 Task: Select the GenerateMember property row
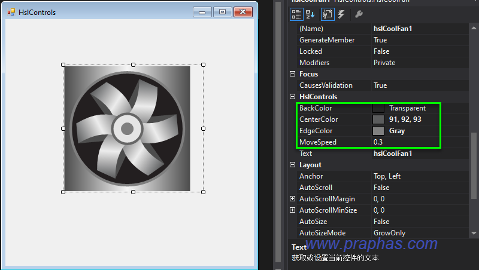pyautogui.click(x=383, y=40)
